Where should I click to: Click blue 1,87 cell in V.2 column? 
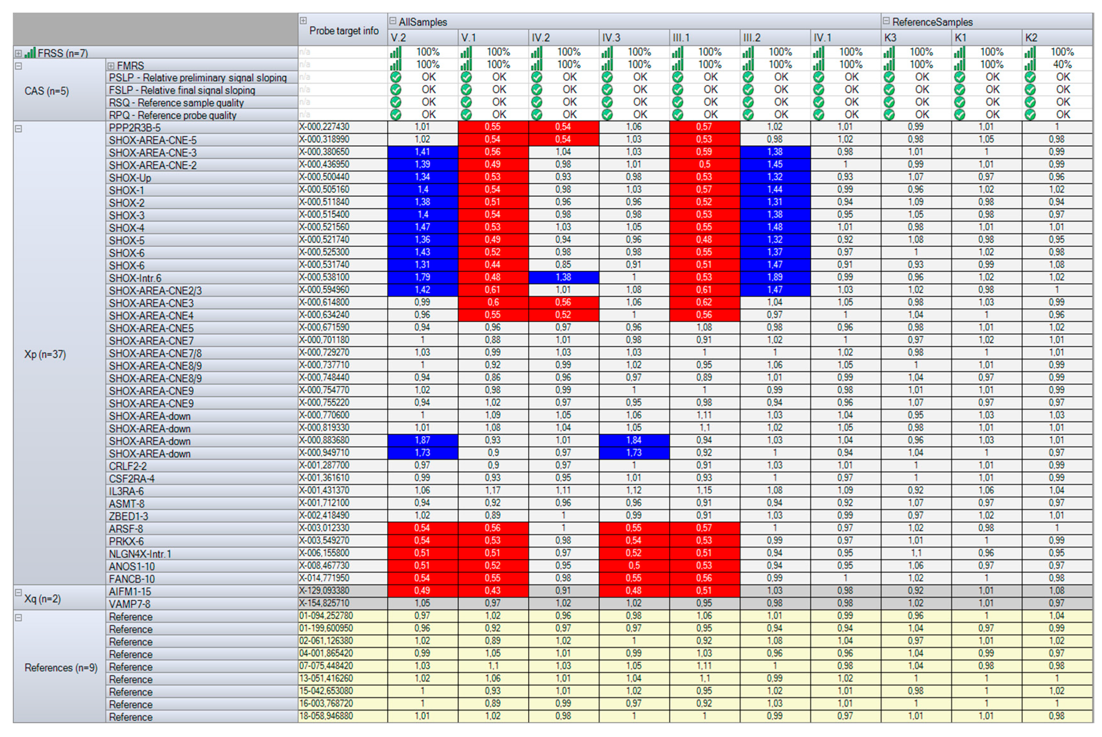[422, 441]
